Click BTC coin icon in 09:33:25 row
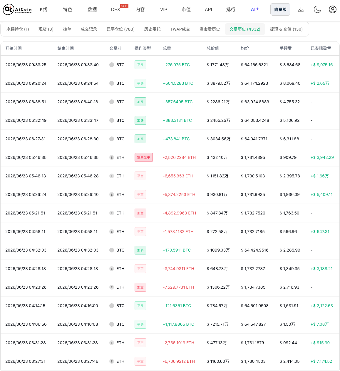This screenshot has width=340, height=371. 112,65
